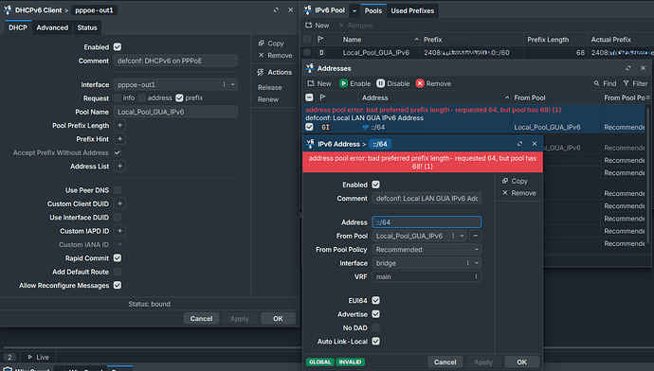654x371 pixels.
Task: Toggle the Use Peer DNS checkbox
Action: click(118, 190)
